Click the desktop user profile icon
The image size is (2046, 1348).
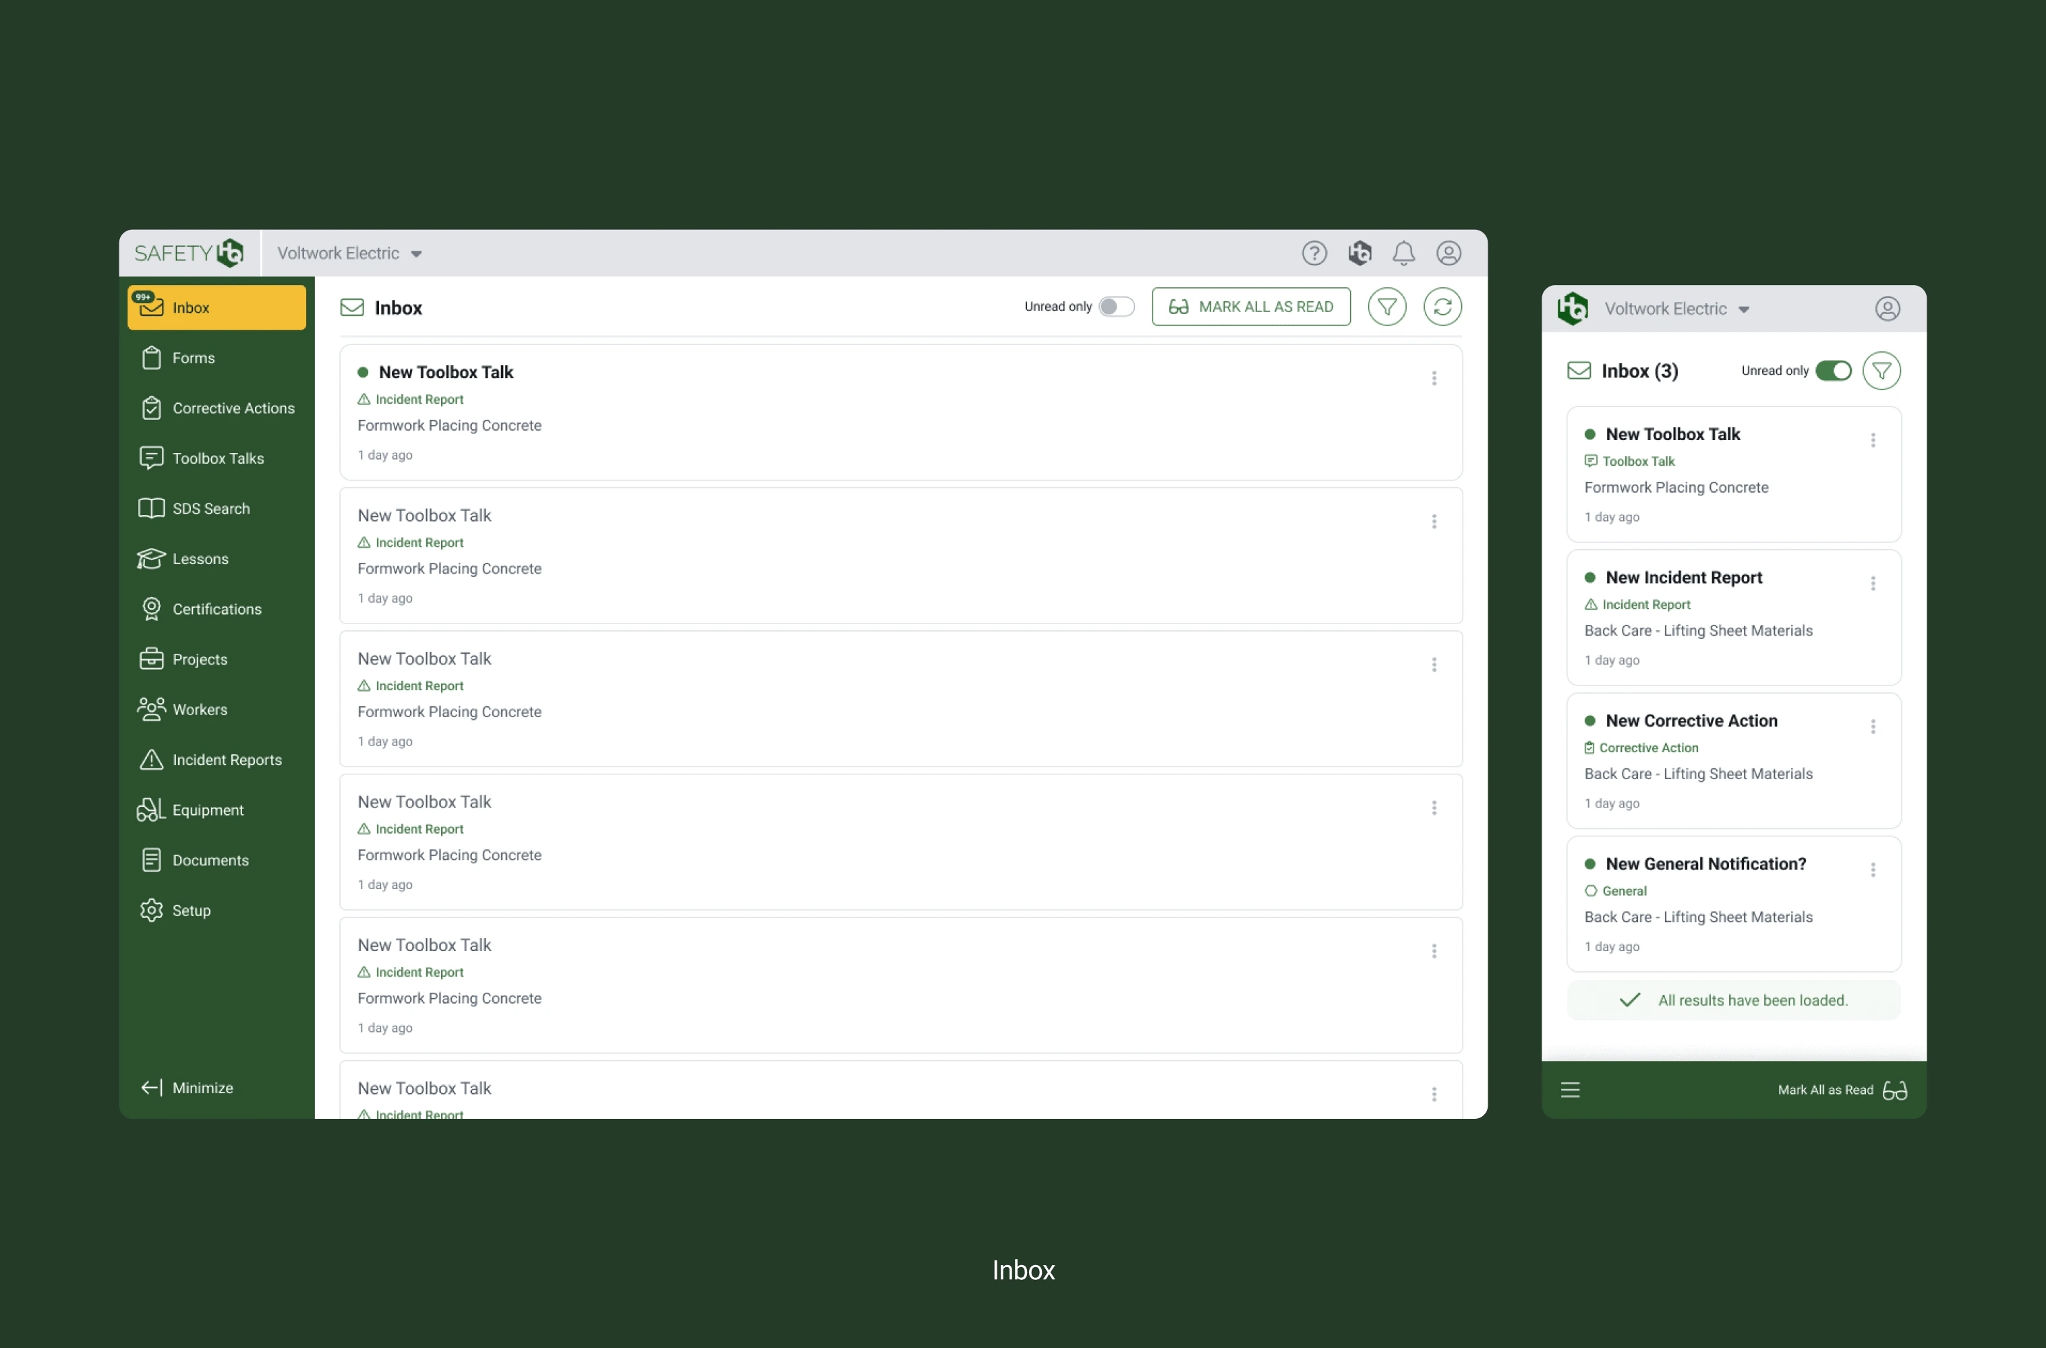[1449, 253]
